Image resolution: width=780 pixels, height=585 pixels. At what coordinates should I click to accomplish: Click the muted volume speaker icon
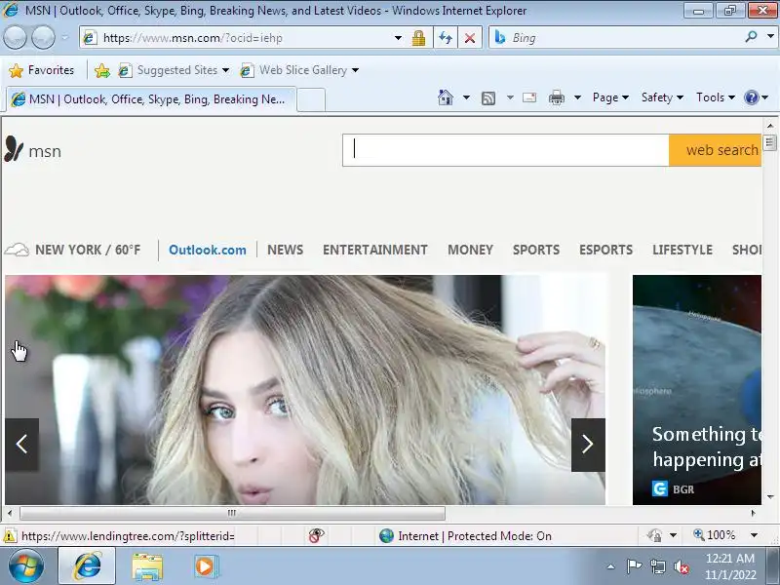click(681, 566)
